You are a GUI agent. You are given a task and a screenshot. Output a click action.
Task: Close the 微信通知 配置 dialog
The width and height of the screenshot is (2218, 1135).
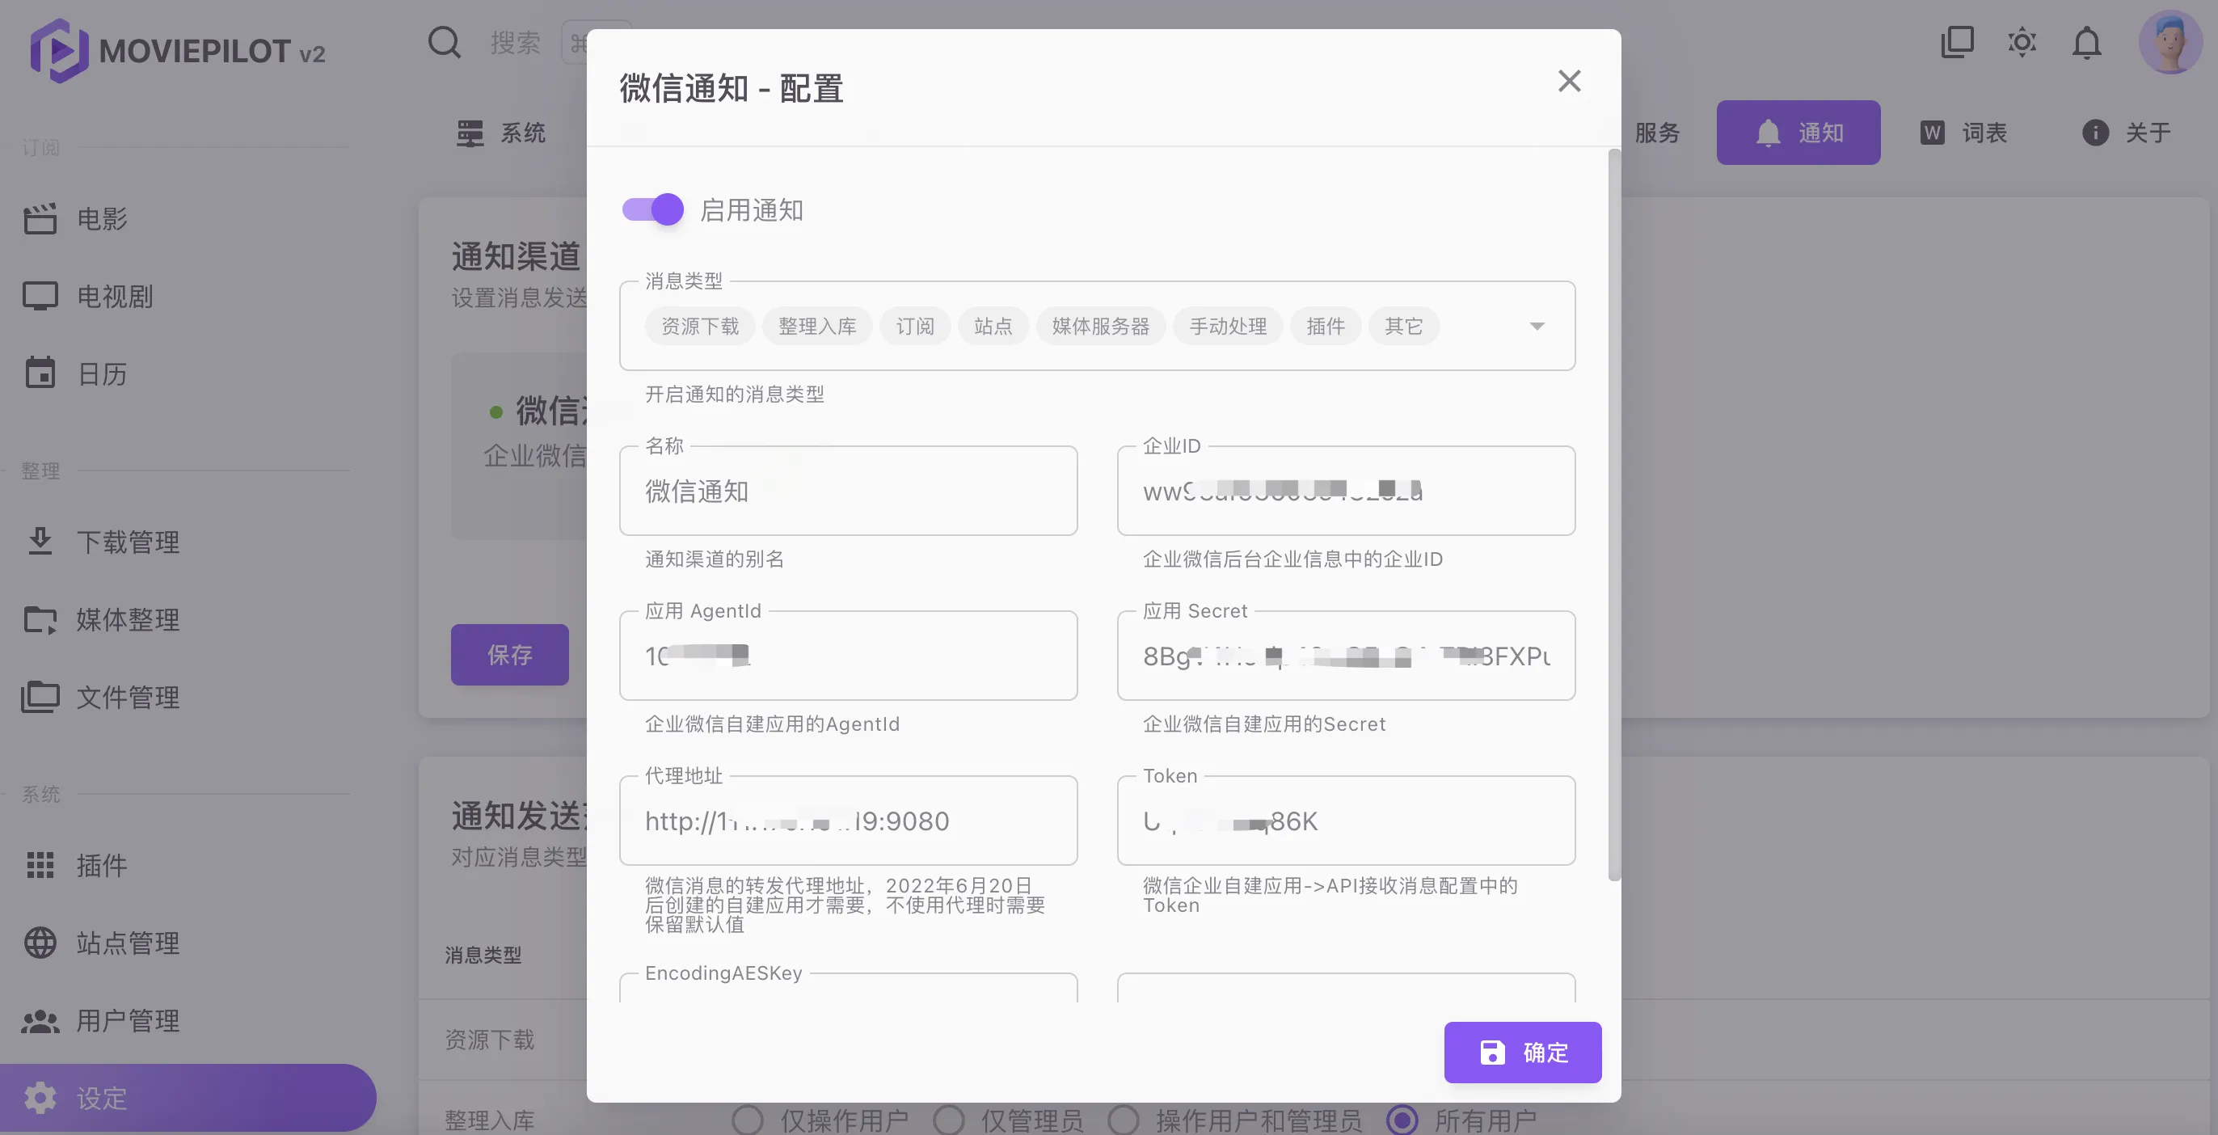pyautogui.click(x=1569, y=81)
